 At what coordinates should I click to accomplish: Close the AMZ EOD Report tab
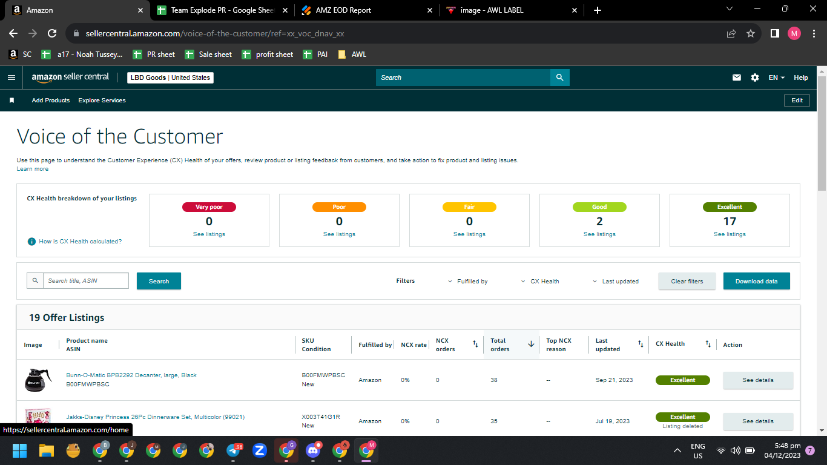pyautogui.click(x=430, y=10)
